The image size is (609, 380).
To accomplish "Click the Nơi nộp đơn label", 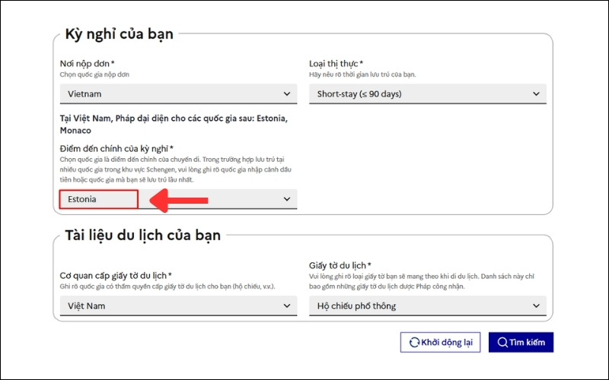I will click(87, 63).
